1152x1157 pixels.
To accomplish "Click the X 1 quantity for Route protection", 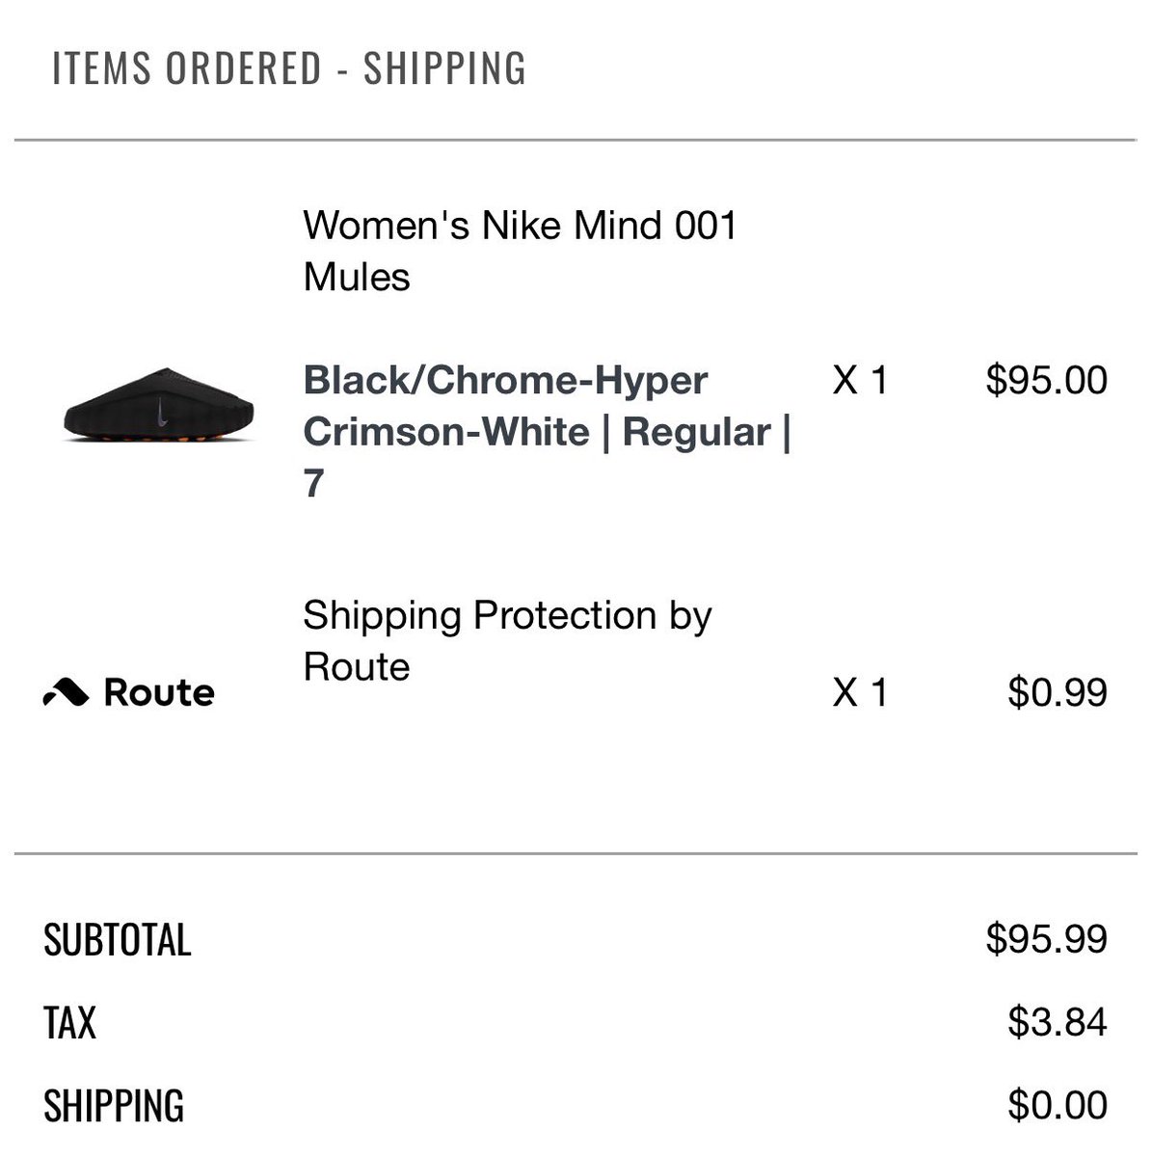I will (x=860, y=692).
